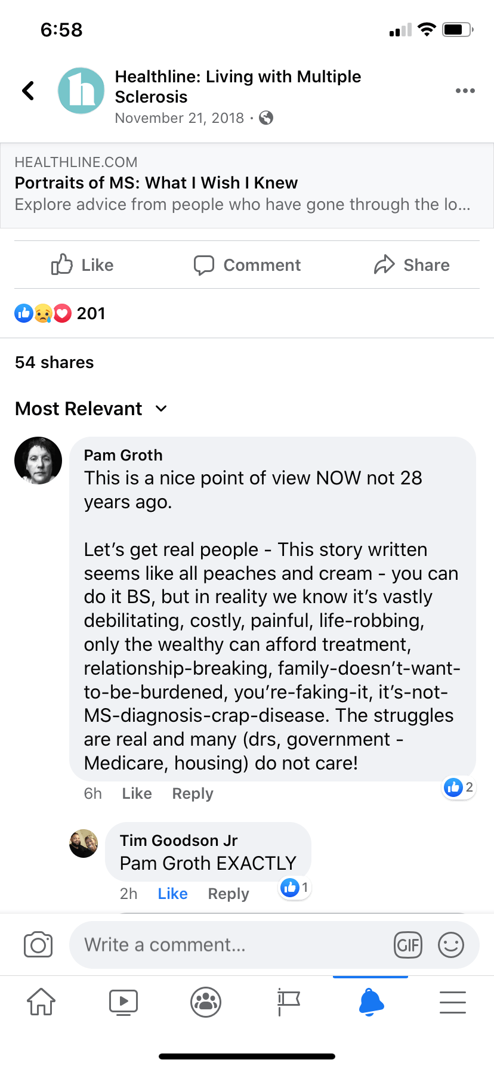Screen dimensions: 494x1069
Task: Open the three-dots post options menu
Action: tap(465, 91)
